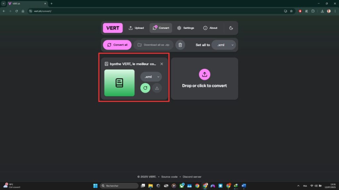Go to the About page
The image size is (339, 190).
210,28
